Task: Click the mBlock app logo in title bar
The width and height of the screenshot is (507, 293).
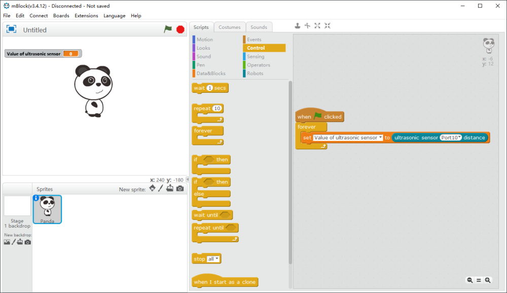Action: pos(6,6)
